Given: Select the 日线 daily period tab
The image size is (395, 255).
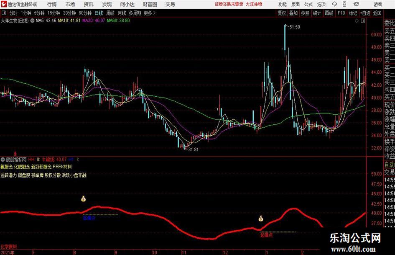Looking at the screenshot, I should [x=99, y=13].
